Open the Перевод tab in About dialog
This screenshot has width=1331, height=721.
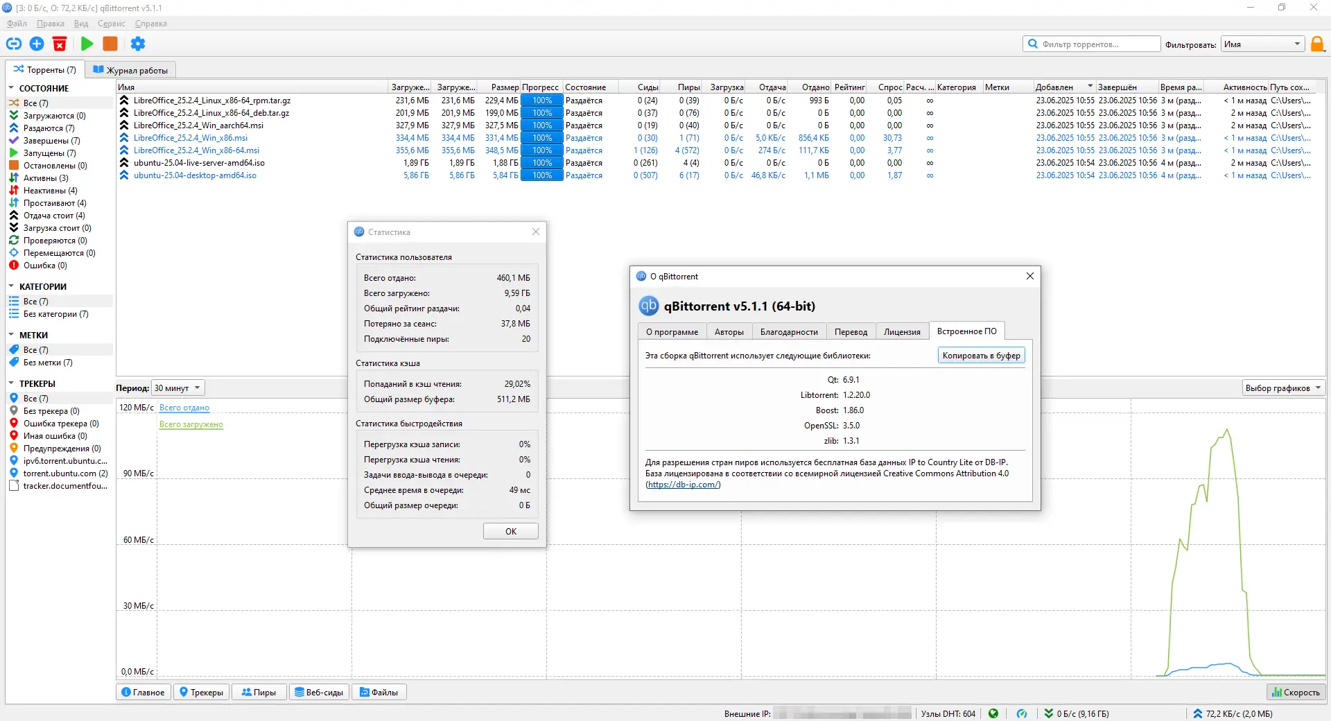pos(851,332)
